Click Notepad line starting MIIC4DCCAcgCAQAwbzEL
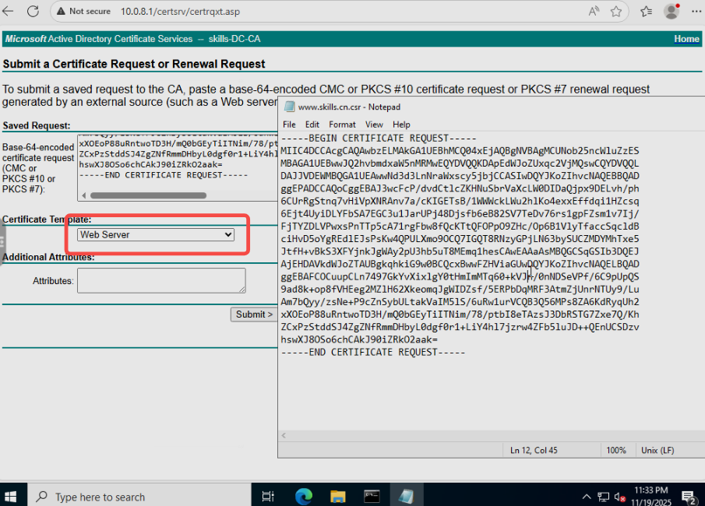This screenshot has width=705, height=506. pos(460,151)
